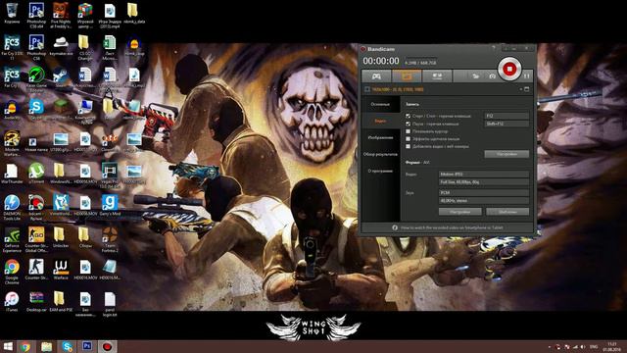This screenshot has height=353, width=627.
Task: Open the Rubik's cube Игровой центр icon
Action: [x=85, y=16]
